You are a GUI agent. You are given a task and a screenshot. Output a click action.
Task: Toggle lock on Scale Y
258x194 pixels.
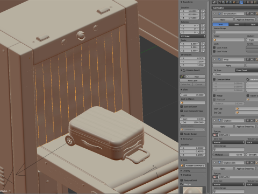tap(203, 47)
